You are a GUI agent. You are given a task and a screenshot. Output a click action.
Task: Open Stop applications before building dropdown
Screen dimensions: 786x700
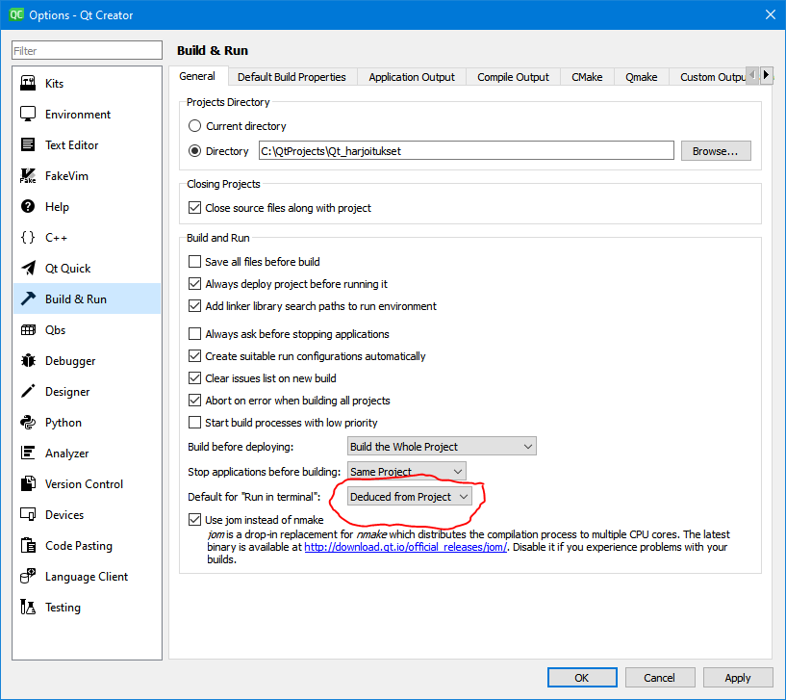[407, 471]
